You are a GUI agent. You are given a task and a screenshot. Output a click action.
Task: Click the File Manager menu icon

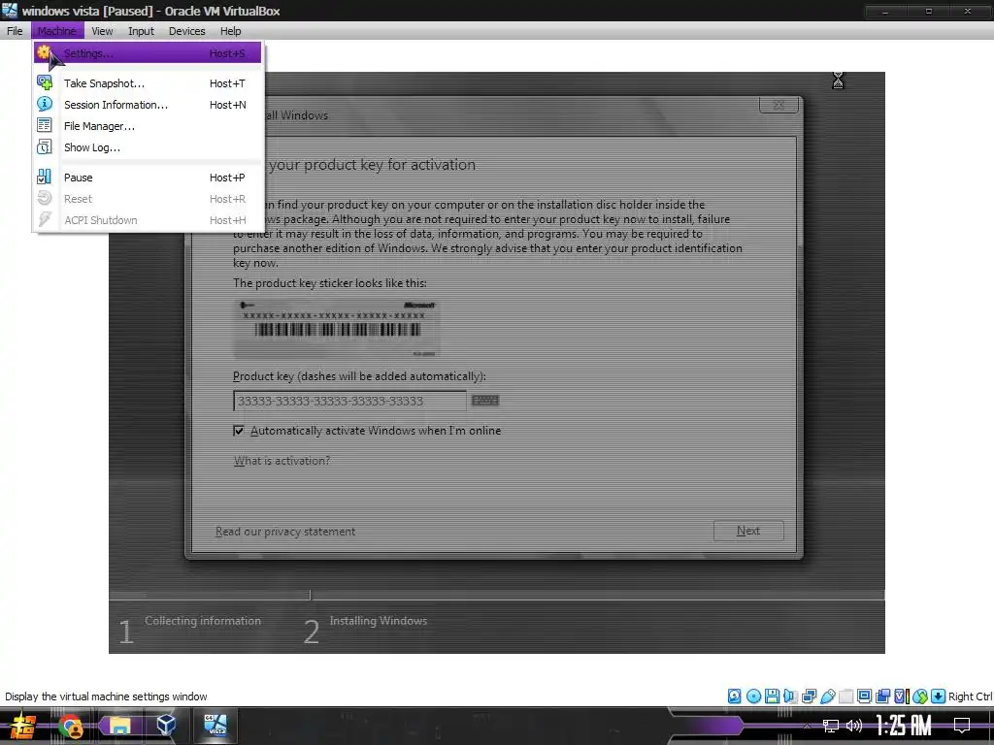click(x=45, y=125)
